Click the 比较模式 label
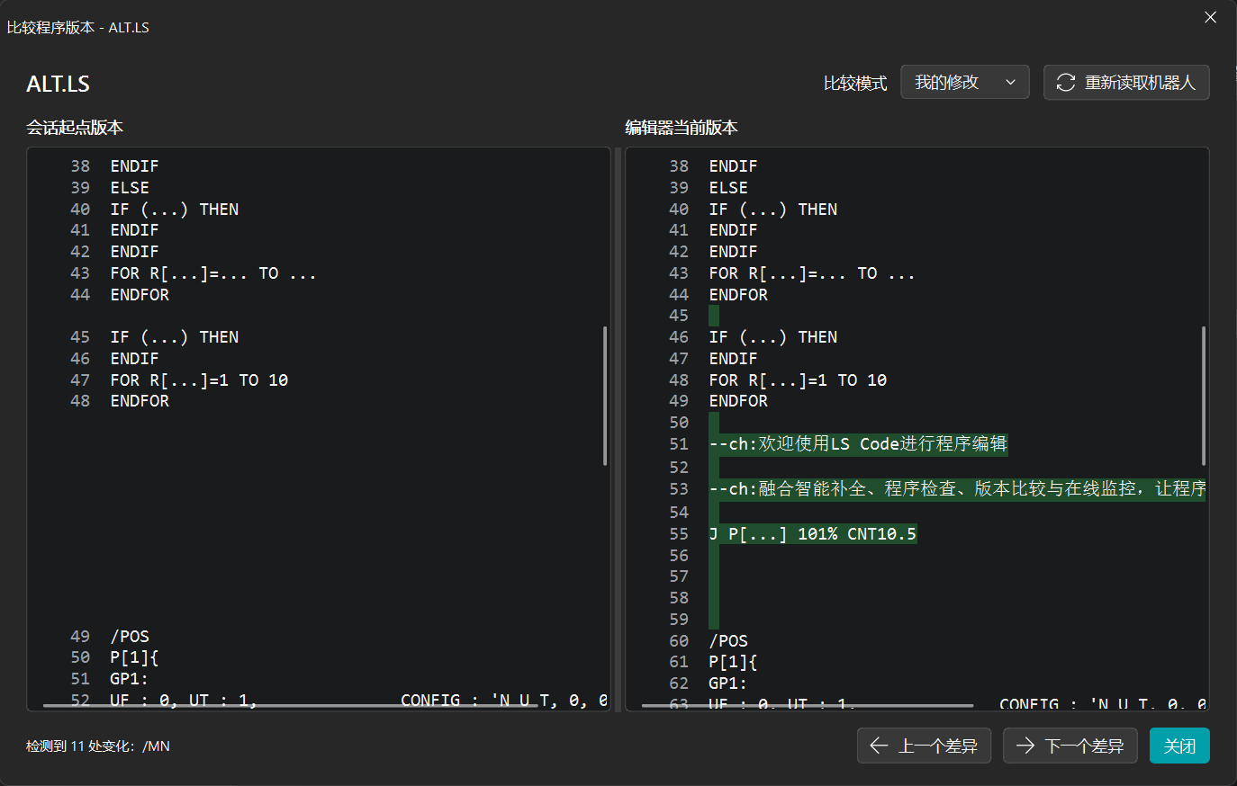 [855, 84]
